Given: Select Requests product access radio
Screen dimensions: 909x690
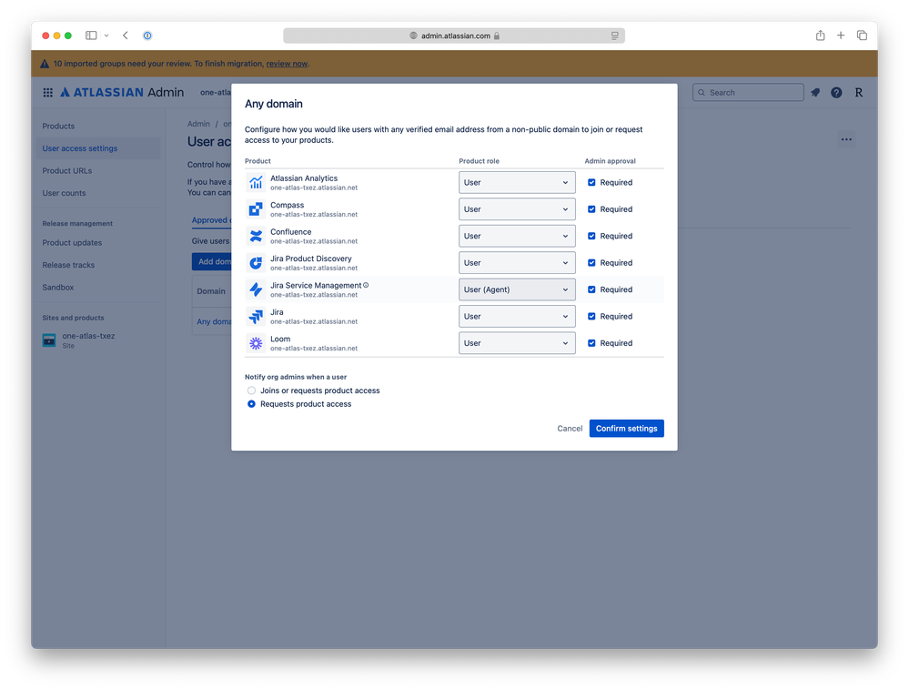Looking at the screenshot, I should [x=252, y=404].
